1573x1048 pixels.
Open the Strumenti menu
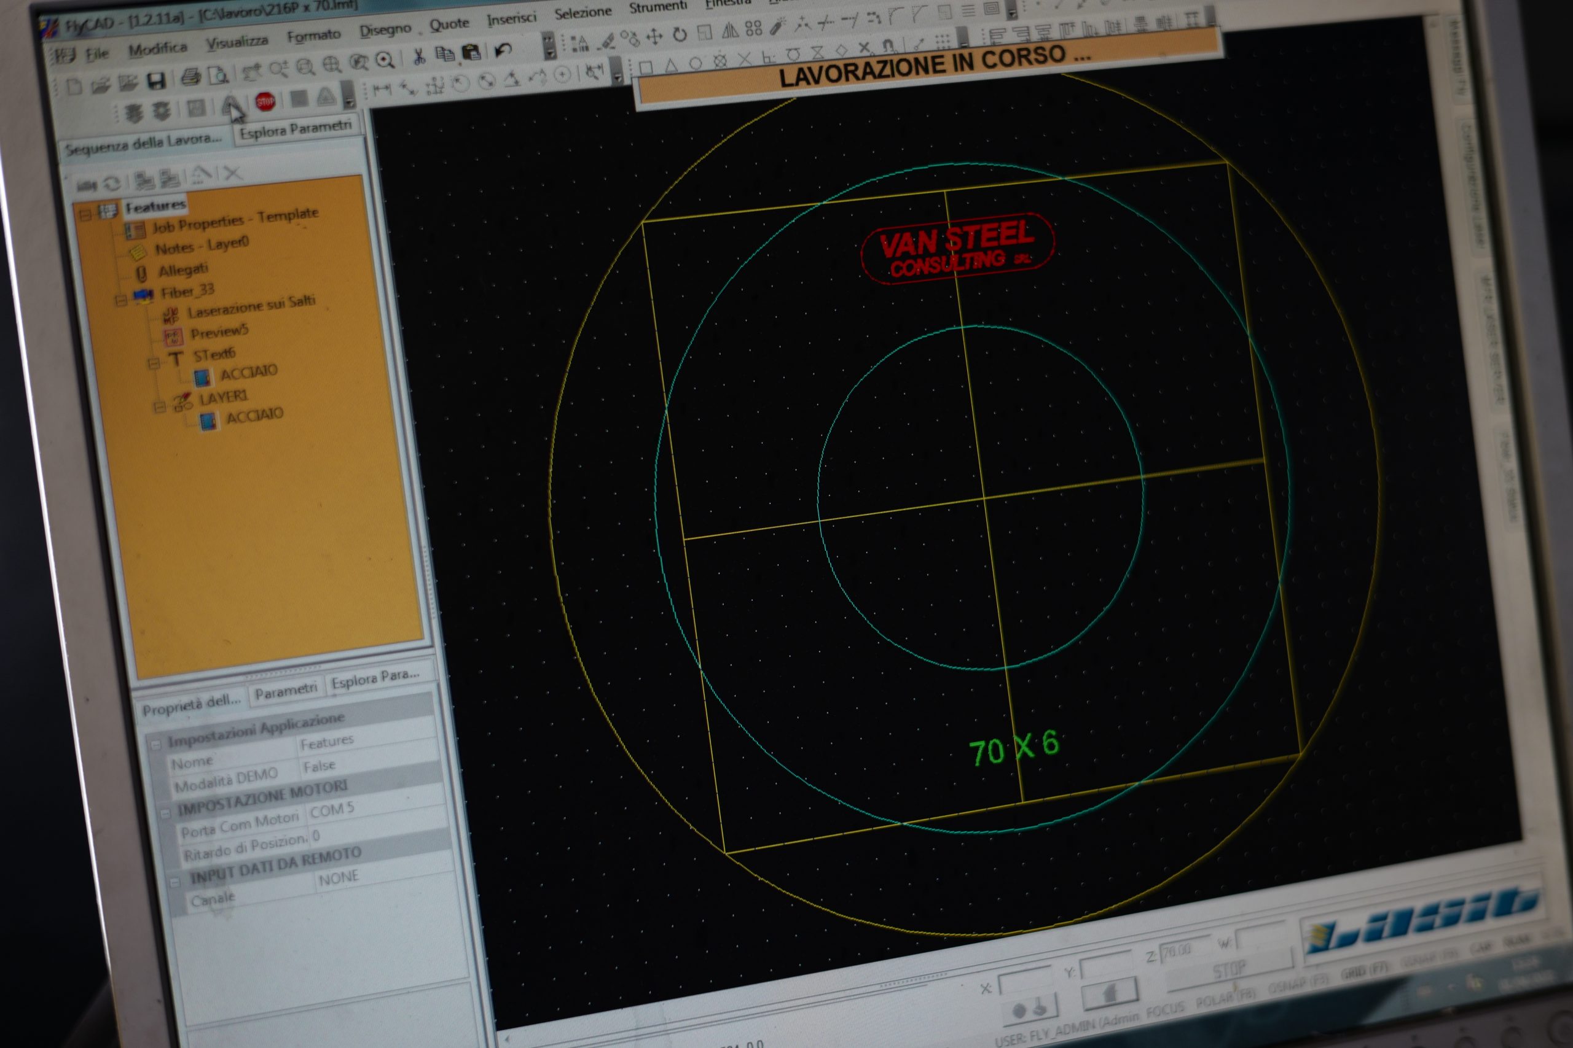point(658,7)
